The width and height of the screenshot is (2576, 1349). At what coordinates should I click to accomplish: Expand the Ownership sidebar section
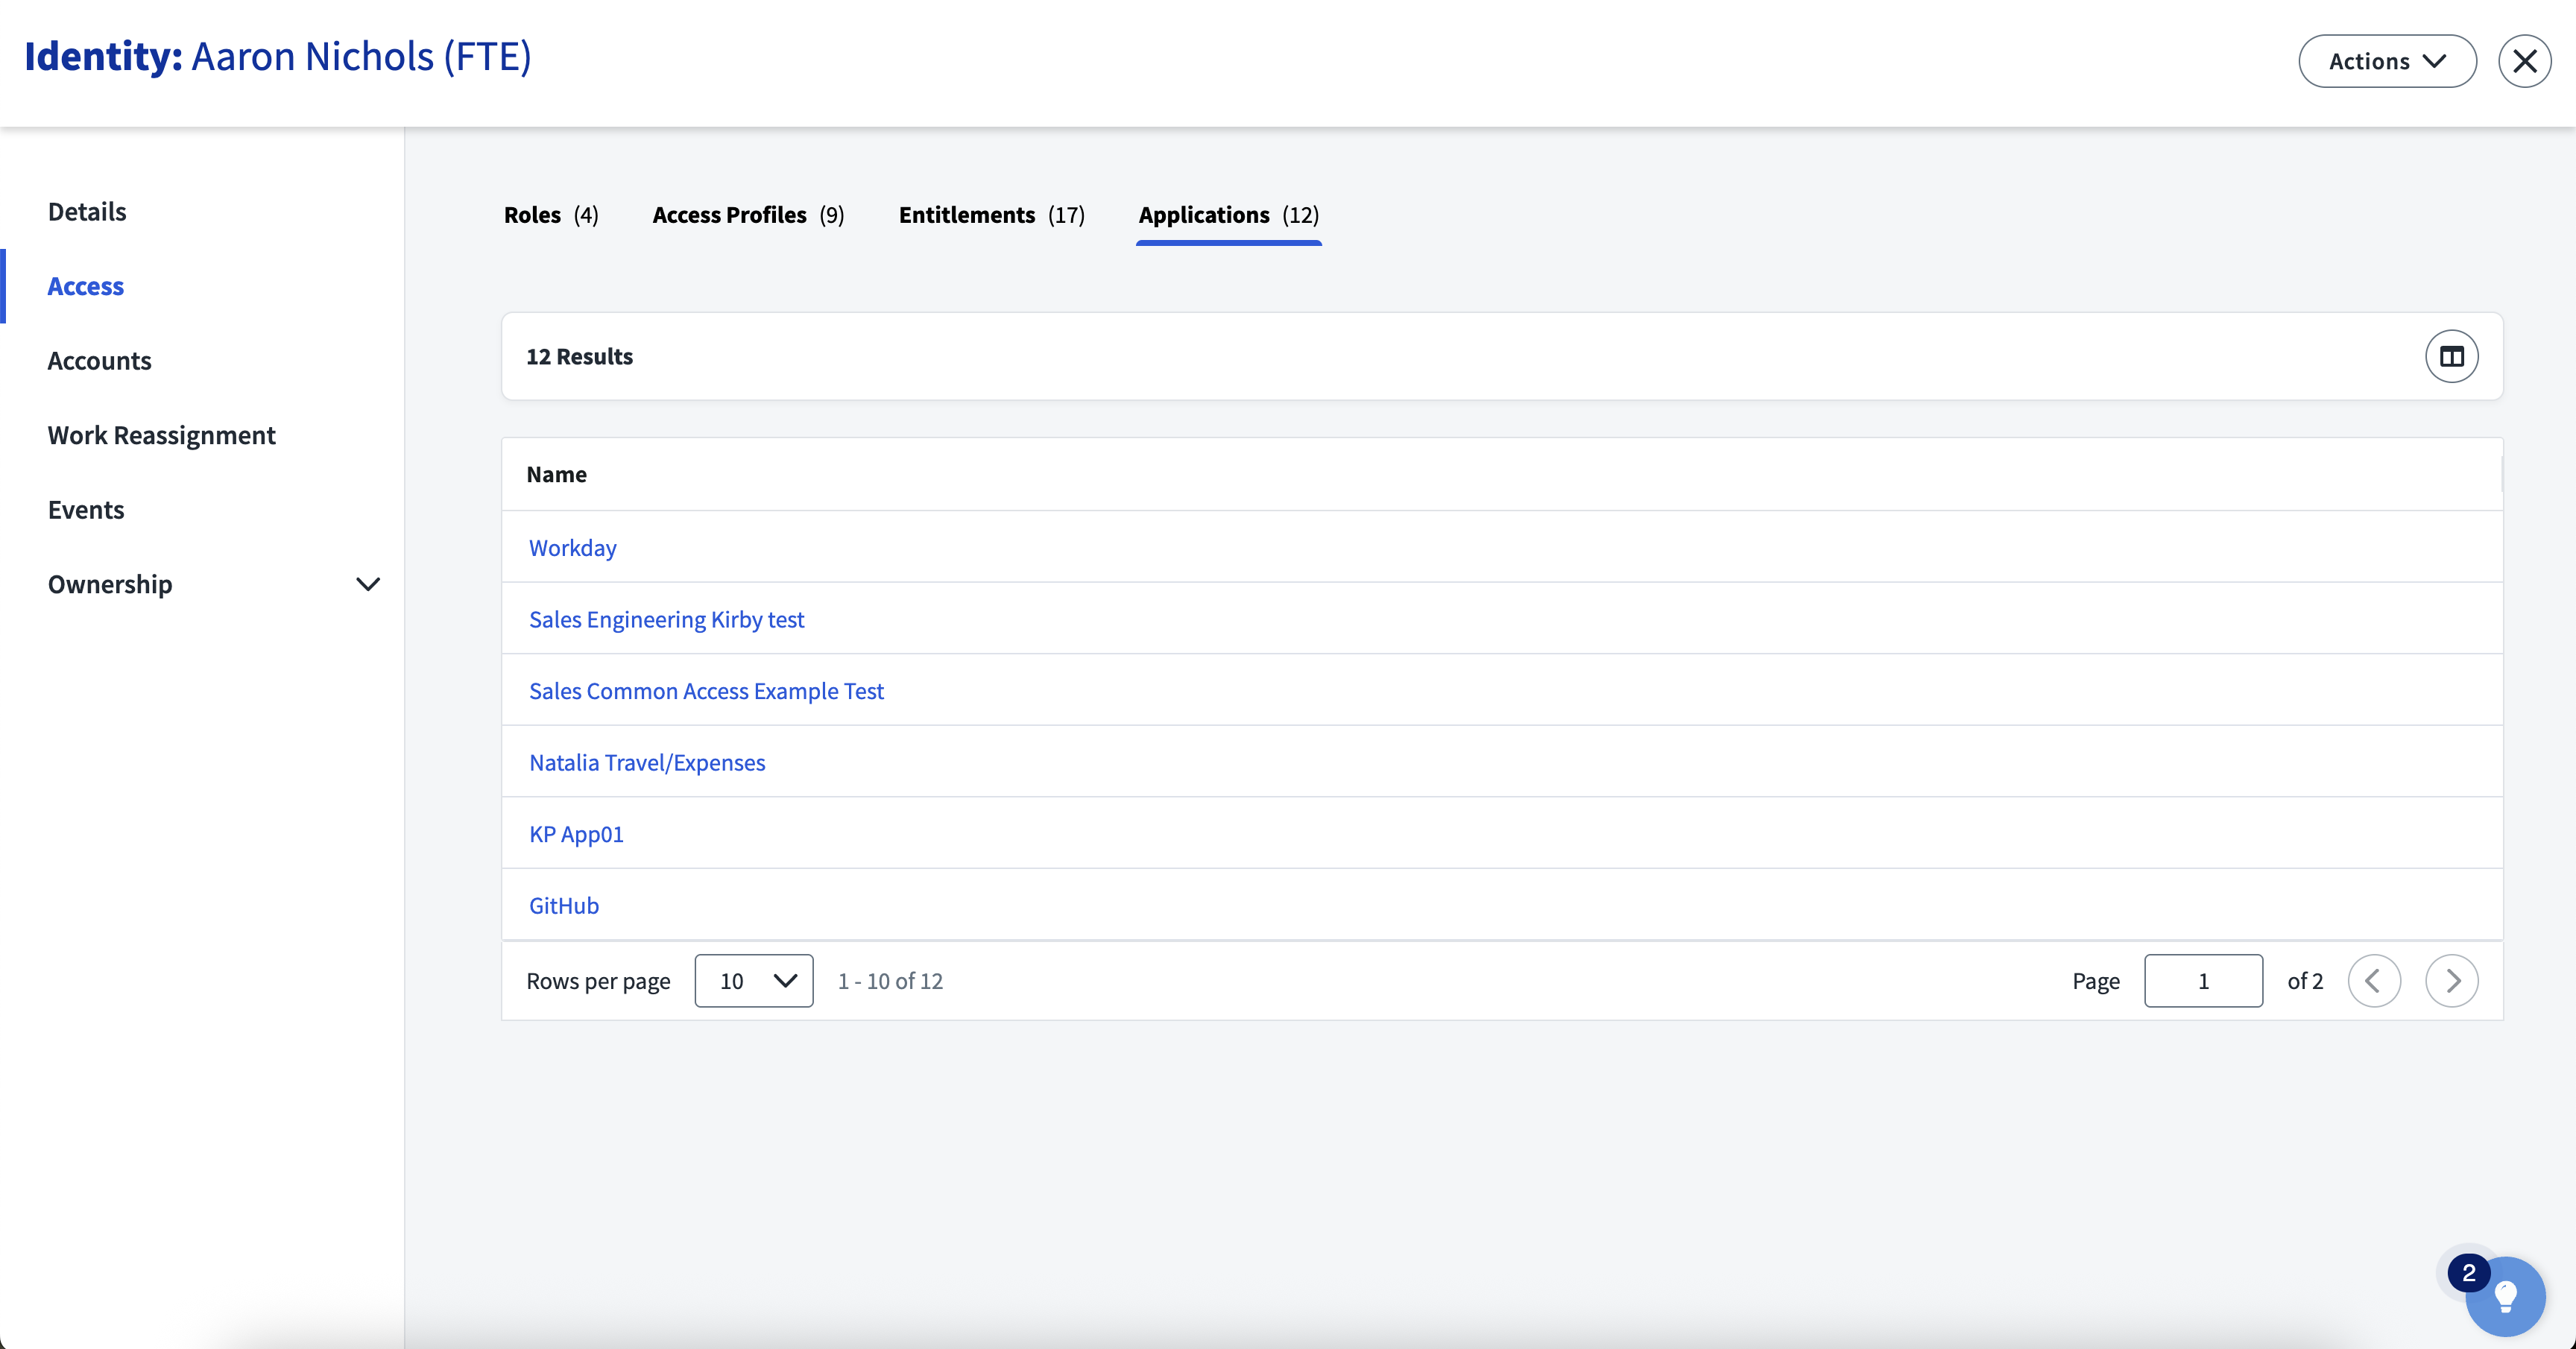pos(368,584)
